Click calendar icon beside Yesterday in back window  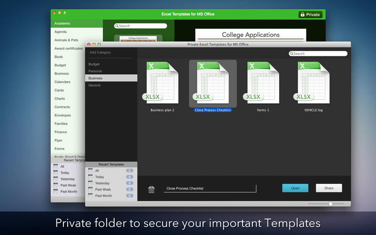[x=55, y=179]
